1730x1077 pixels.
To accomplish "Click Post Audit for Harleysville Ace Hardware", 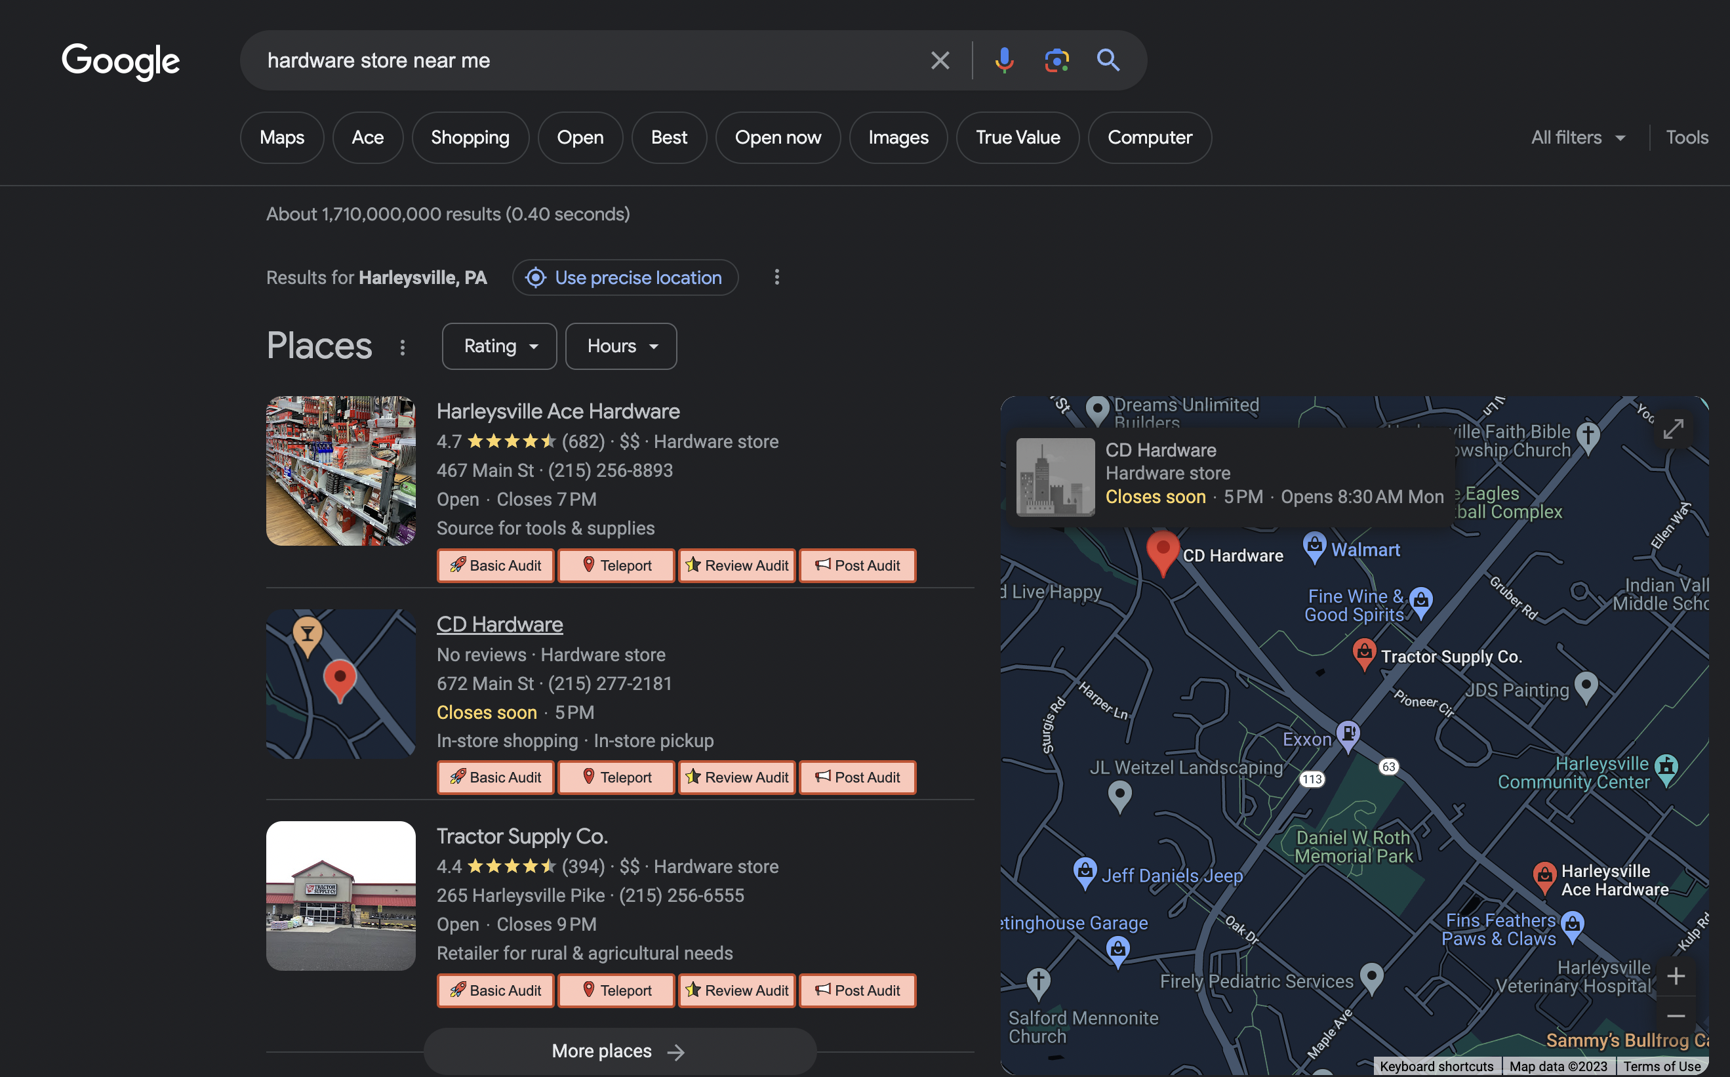I will (x=858, y=565).
